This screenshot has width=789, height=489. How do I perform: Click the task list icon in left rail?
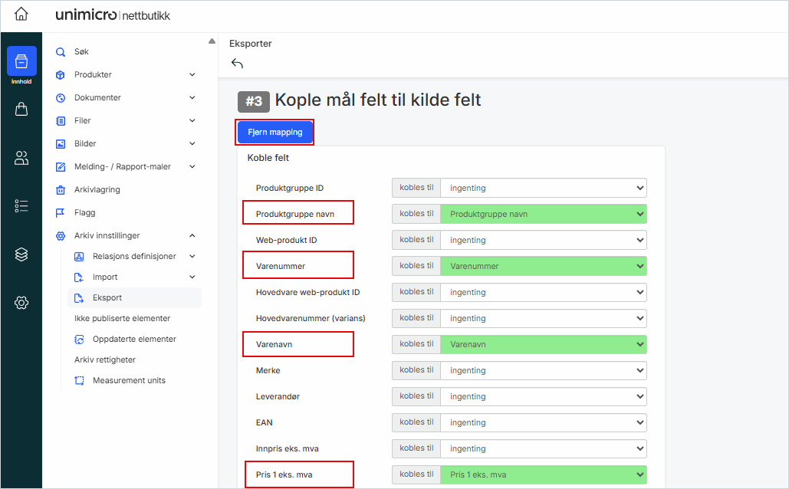[x=21, y=205]
